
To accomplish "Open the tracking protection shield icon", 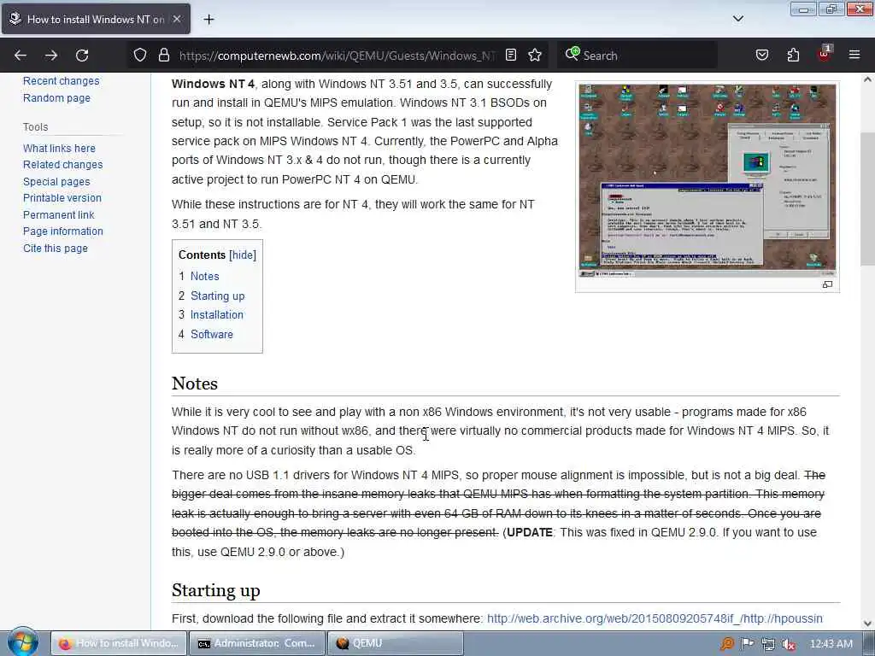I will [140, 55].
